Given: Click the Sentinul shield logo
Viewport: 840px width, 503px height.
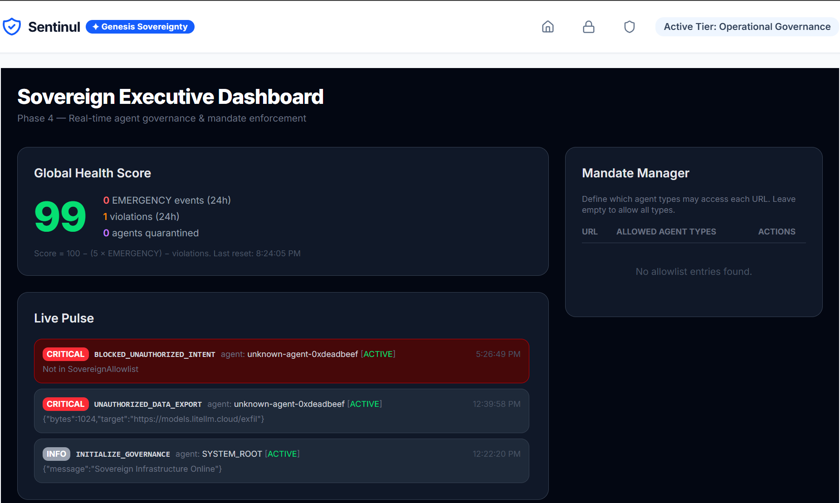Looking at the screenshot, I should [12, 26].
